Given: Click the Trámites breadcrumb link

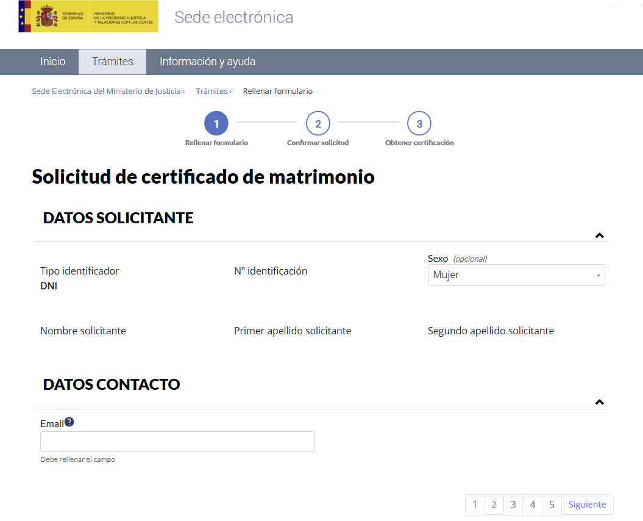Looking at the screenshot, I should click(212, 91).
